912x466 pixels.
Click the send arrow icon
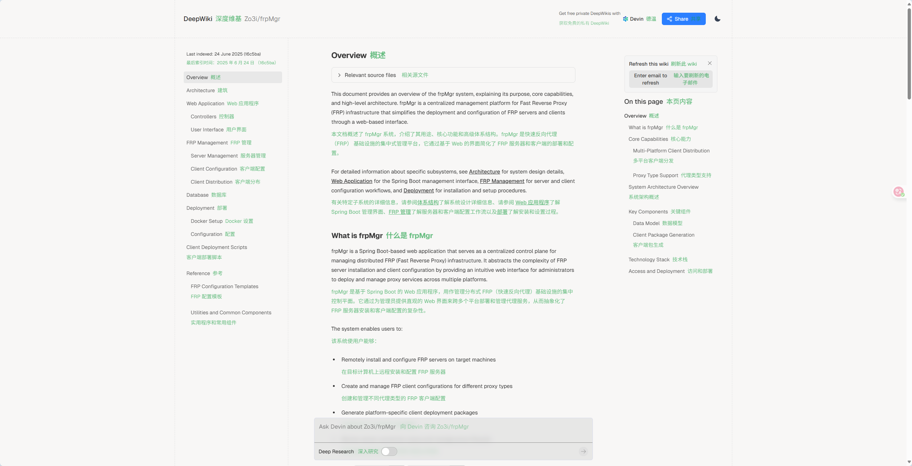(583, 451)
